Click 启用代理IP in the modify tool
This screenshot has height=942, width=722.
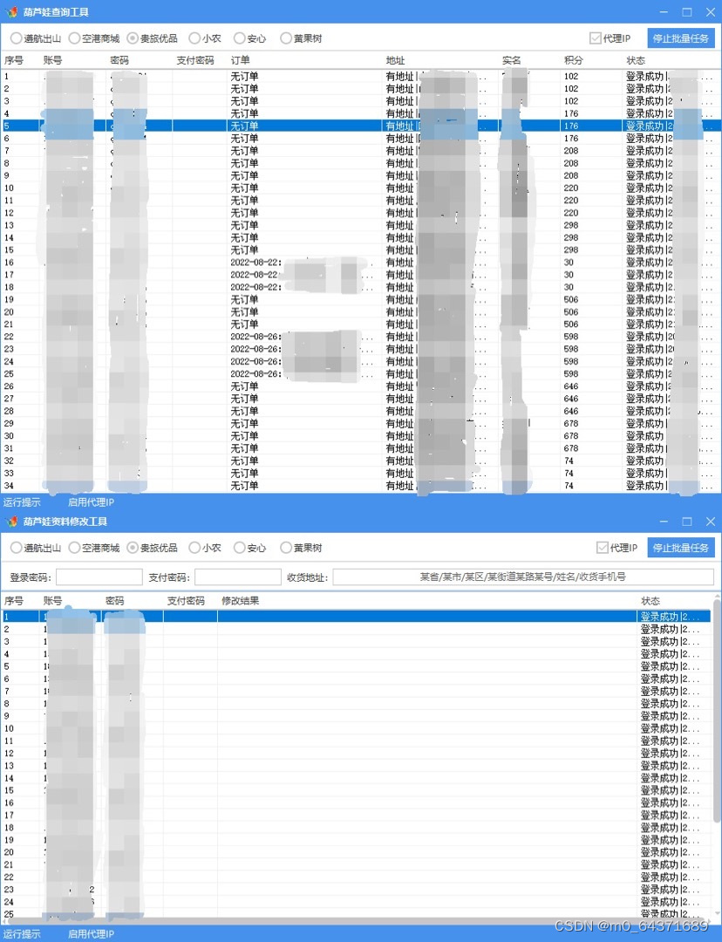[90, 933]
